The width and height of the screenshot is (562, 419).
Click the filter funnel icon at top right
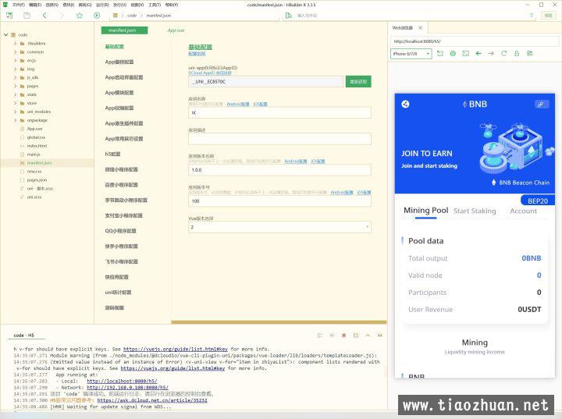tap(532, 16)
